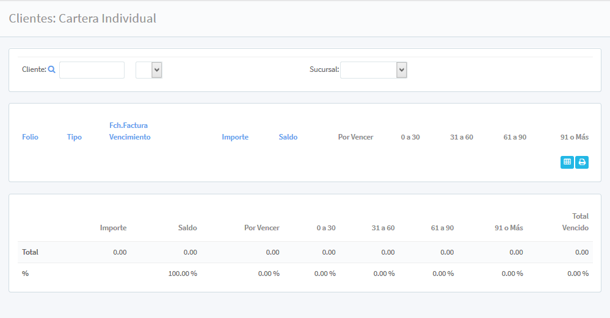Click the 91 o Más header in the detail table
Image resolution: width=610 pixels, height=318 pixels.
(574, 137)
